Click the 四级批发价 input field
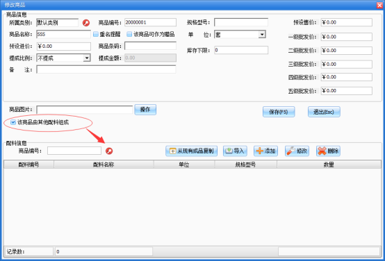This screenshot has width=385, height=261. 347,77
